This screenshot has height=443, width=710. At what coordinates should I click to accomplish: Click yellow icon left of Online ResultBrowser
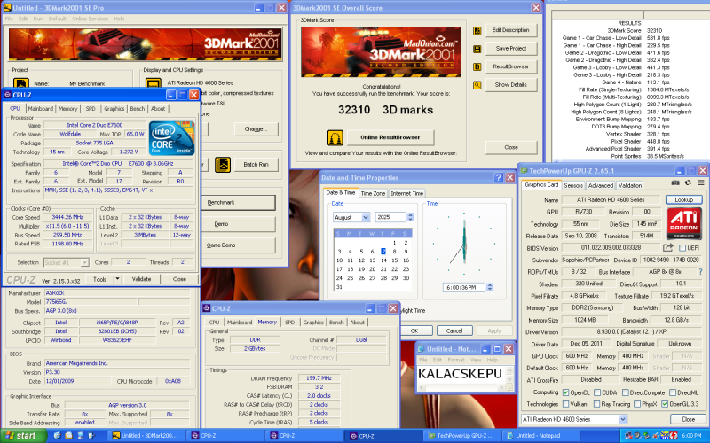tap(335, 137)
